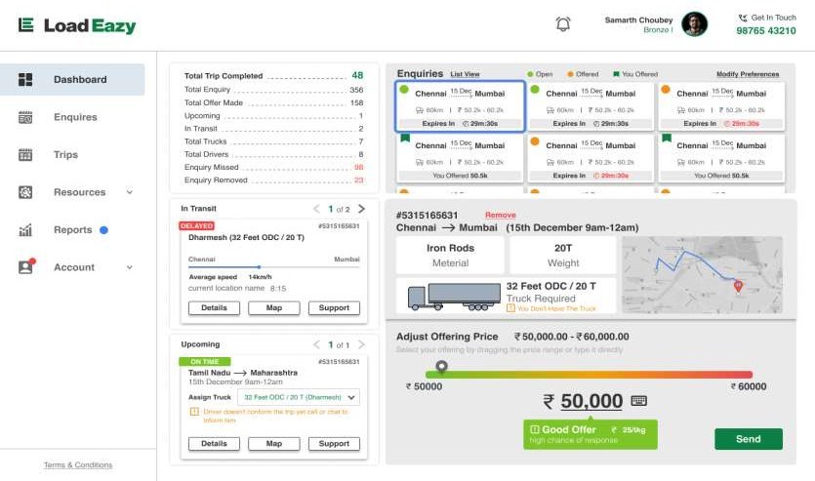Image resolution: width=815 pixels, height=481 pixels.
Task: Click the Resources sidebar icon
Action: click(25, 192)
